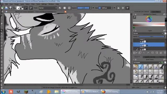Float the Layers docker
The width and height of the screenshot is (167, 94).
tap(164, 31)
